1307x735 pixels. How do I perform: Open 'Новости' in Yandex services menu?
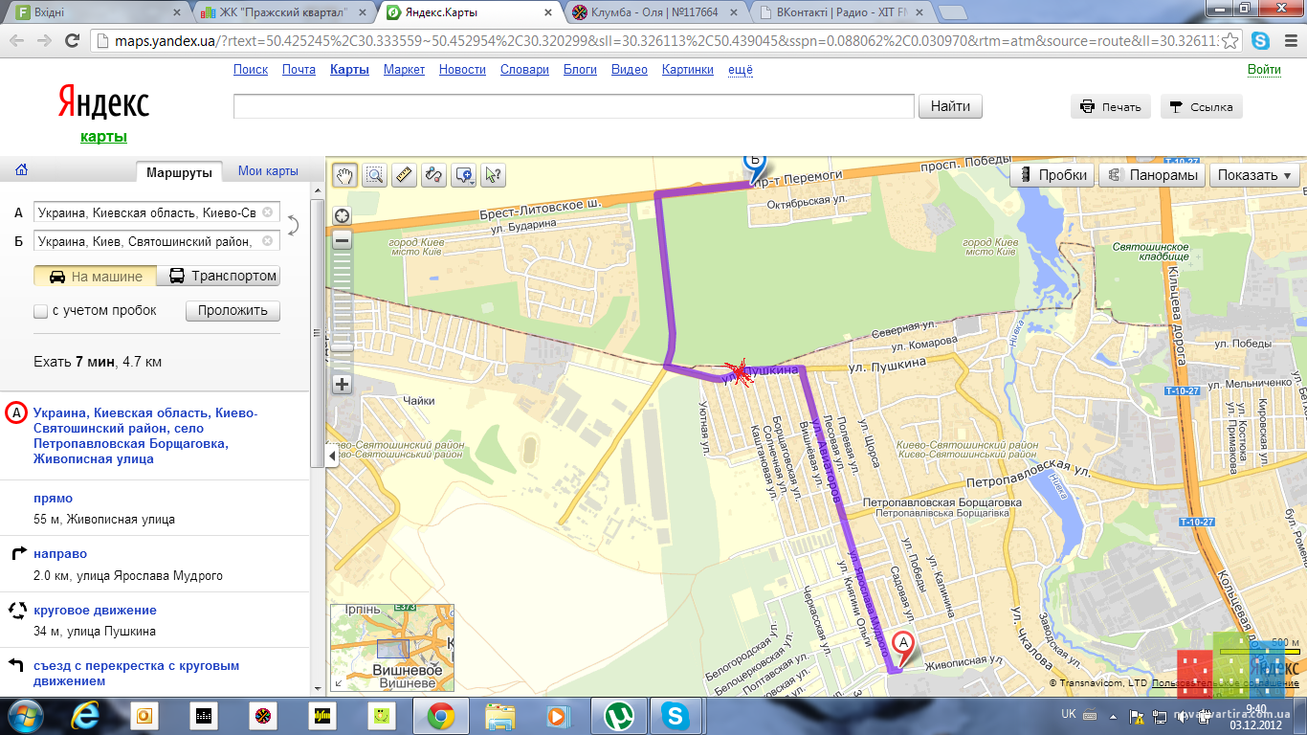[462, 70]
